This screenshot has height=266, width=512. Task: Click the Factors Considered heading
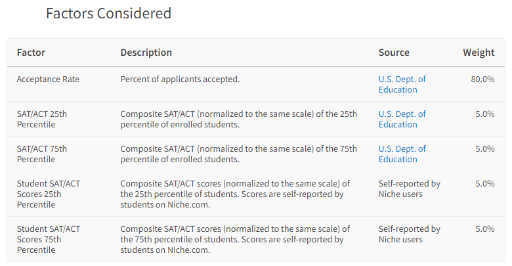click(x=108, y=13)
